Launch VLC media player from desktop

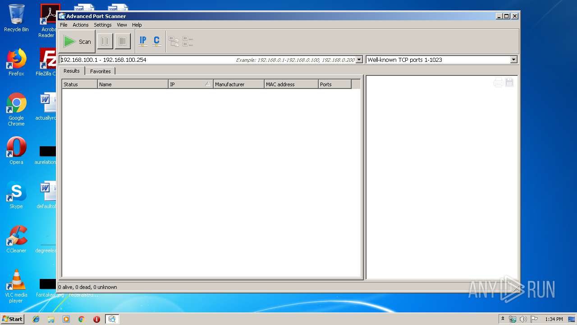[16, 286]
